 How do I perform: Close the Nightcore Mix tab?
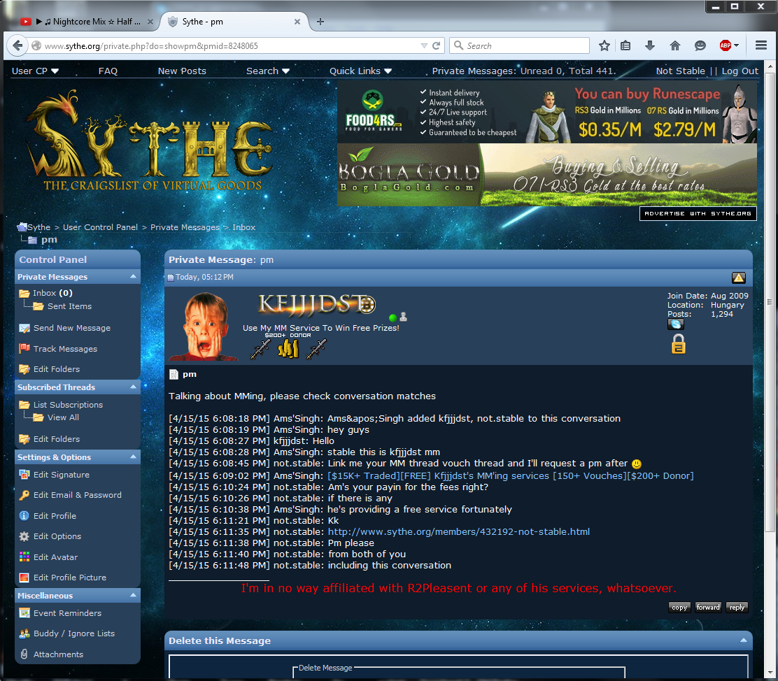pyautogui.click(x=150, y=22)
